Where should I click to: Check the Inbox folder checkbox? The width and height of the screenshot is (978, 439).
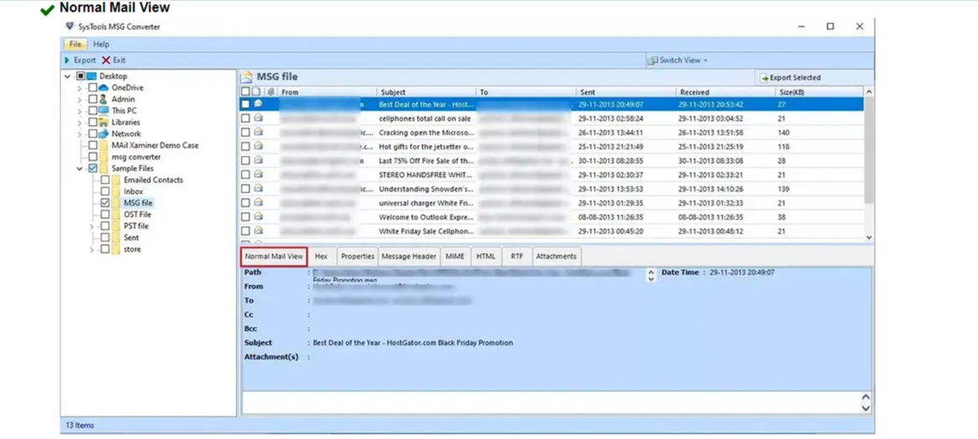(105, 191)
